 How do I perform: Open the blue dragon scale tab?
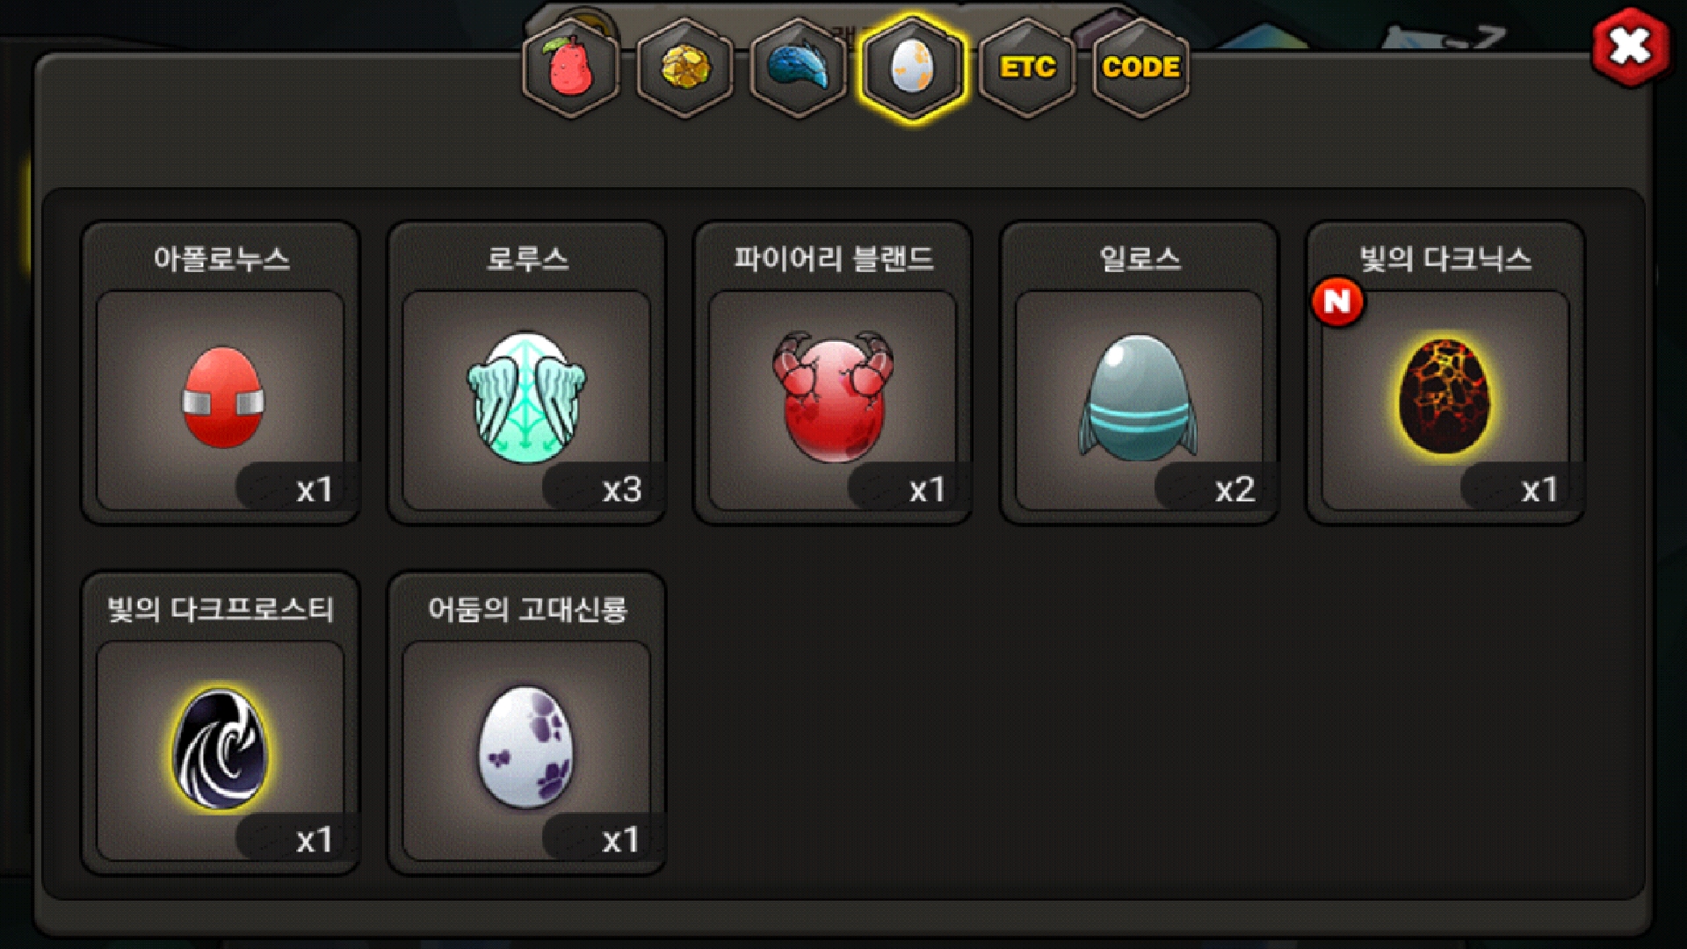pos(799,68)
